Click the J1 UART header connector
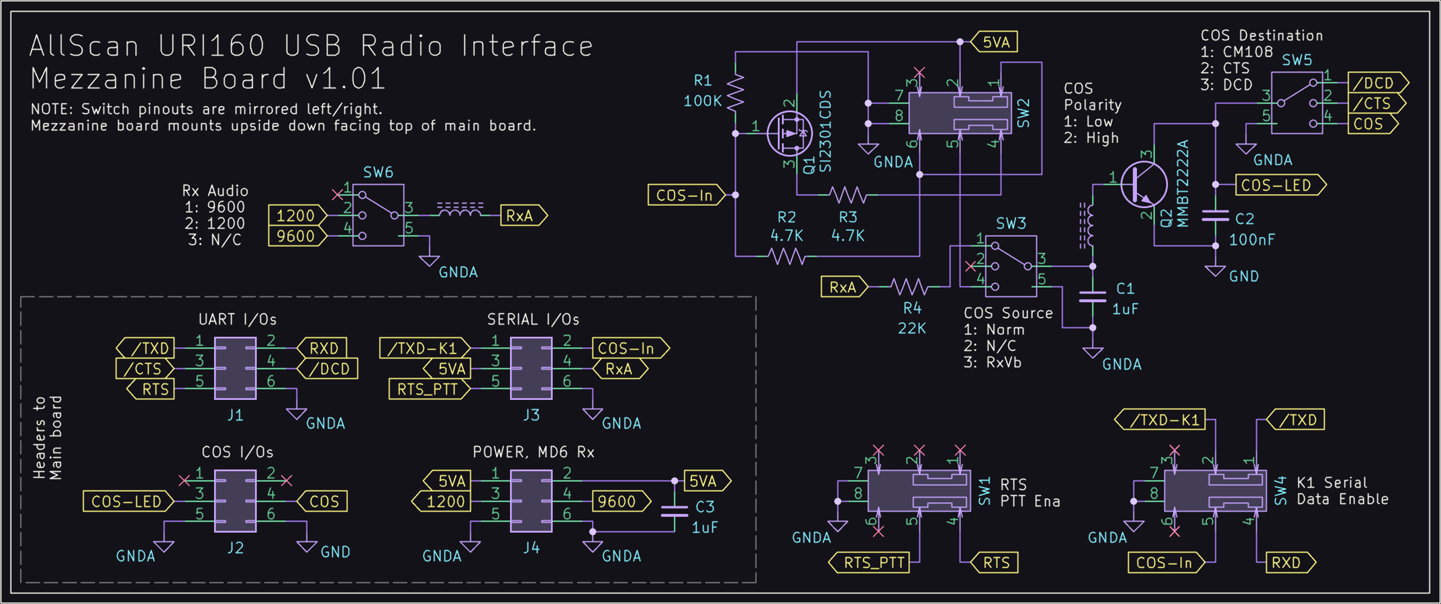 click(x=235, y=368)
